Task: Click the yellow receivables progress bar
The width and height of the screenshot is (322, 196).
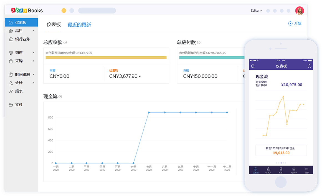Action: click(x=106, y=57)
